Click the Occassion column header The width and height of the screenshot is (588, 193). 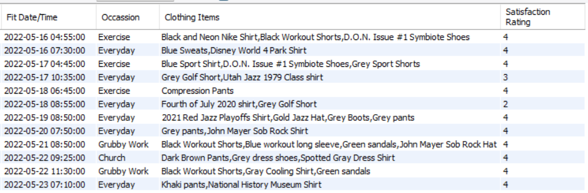point(128,17)
